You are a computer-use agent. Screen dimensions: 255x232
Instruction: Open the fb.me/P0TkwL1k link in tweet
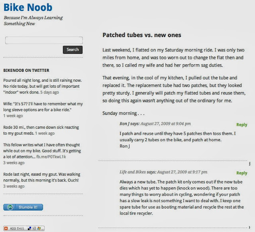[x=51, y=157]
